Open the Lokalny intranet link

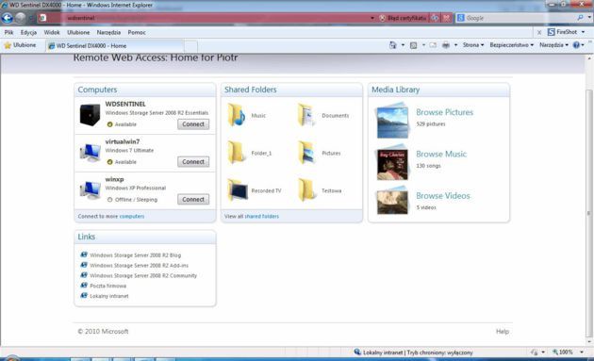coord(109,296)
